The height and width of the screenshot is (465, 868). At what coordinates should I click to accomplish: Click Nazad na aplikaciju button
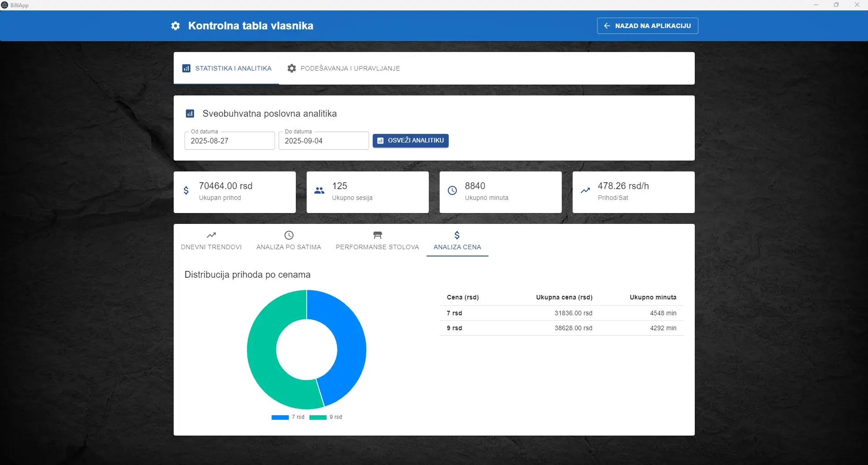point(647,26)
